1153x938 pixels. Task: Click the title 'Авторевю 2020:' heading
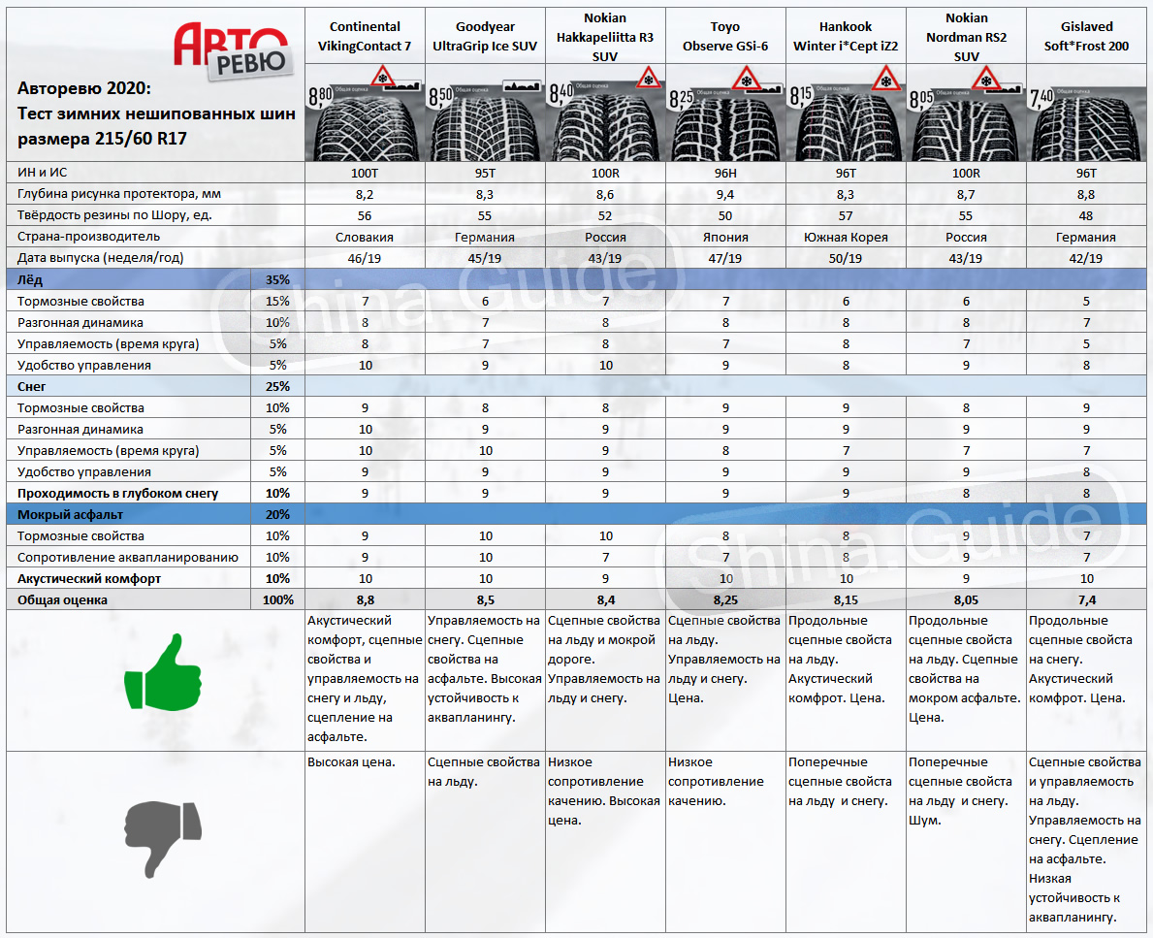[83, 88]
